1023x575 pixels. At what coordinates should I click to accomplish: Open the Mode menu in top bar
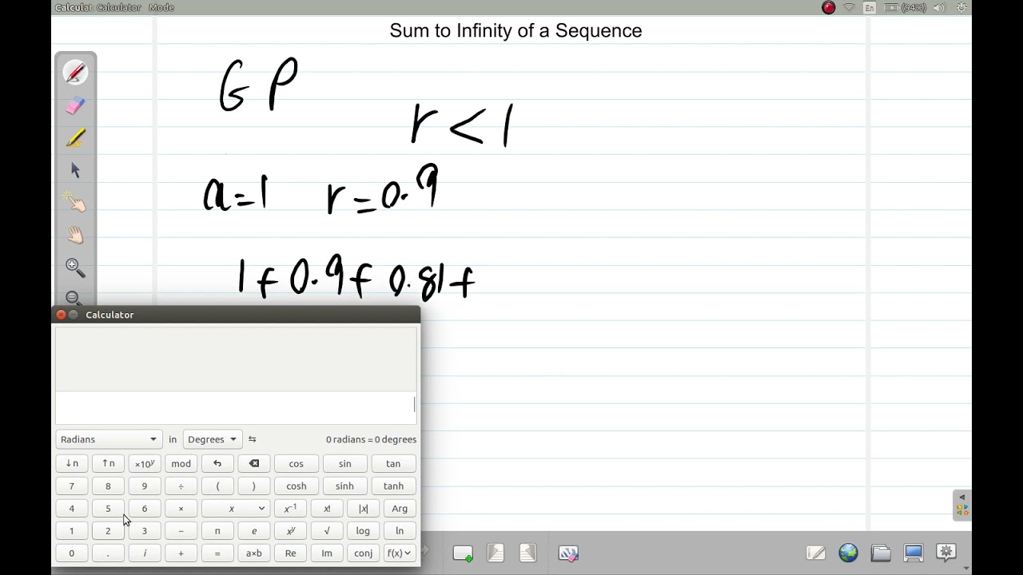point(161,7)
